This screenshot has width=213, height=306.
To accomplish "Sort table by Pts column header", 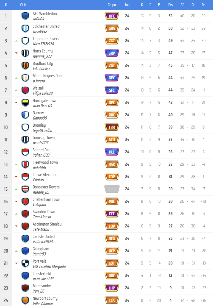I will [170, 5].
